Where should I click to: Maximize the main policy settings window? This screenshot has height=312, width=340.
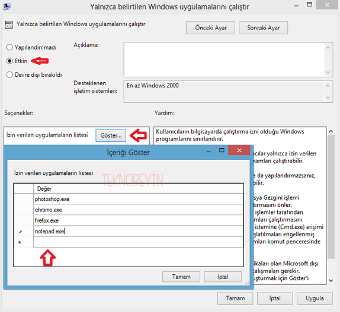310,5
